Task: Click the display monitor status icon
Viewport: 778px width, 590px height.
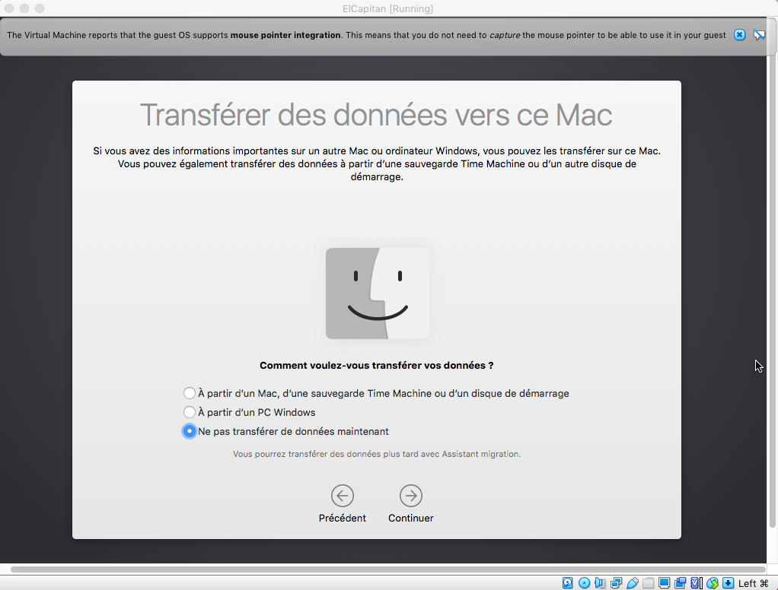Action: point(665,583)
